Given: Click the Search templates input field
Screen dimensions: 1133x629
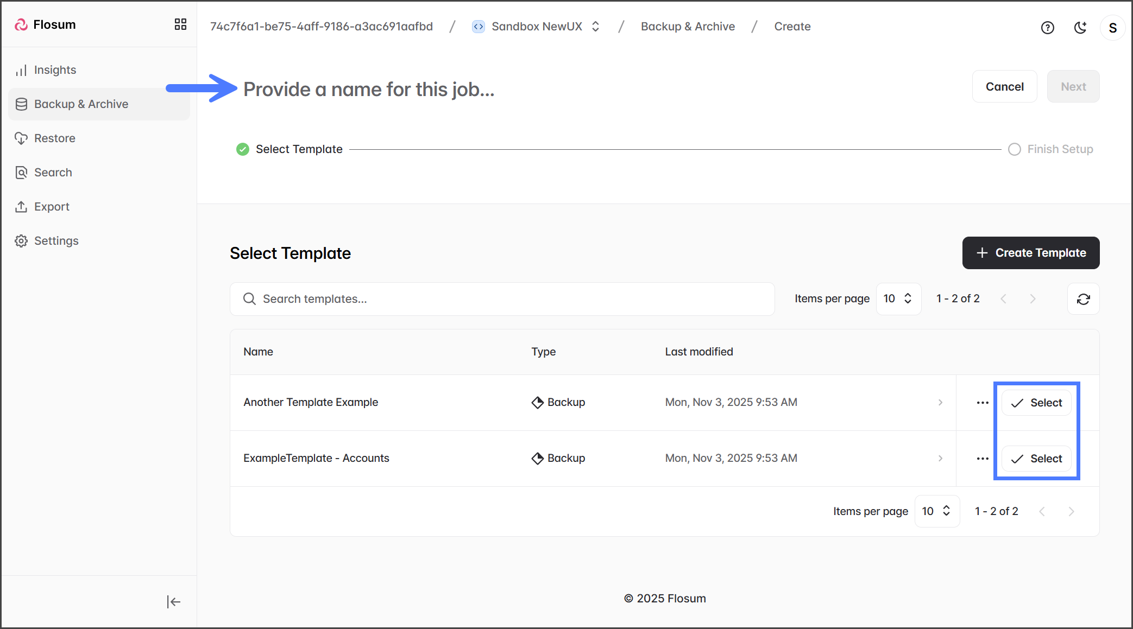Looking at the screenshot, I should 502,299.
